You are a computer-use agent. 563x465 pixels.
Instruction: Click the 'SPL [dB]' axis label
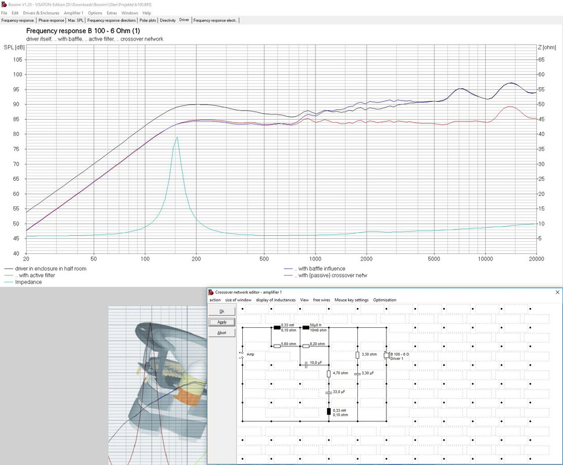(x=14, y=48)
